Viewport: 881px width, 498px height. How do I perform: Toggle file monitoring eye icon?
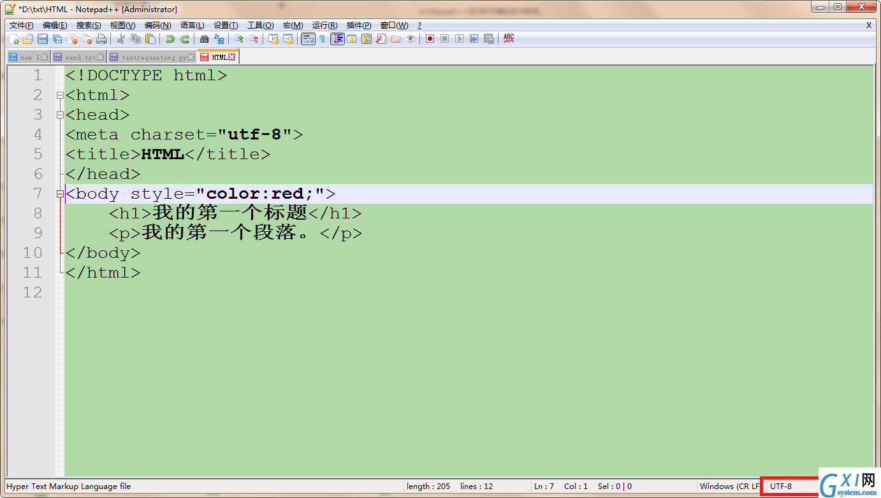coord(411,39)
